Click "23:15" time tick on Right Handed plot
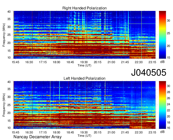The image size is (173, 140). tap(152, 62)
